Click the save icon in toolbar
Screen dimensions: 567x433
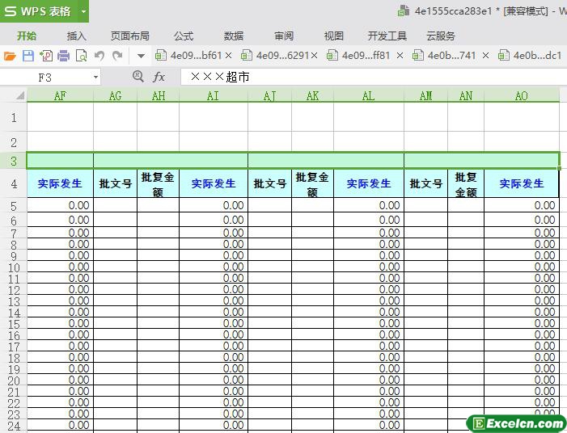pyautogui.click(x=28, y=56)
